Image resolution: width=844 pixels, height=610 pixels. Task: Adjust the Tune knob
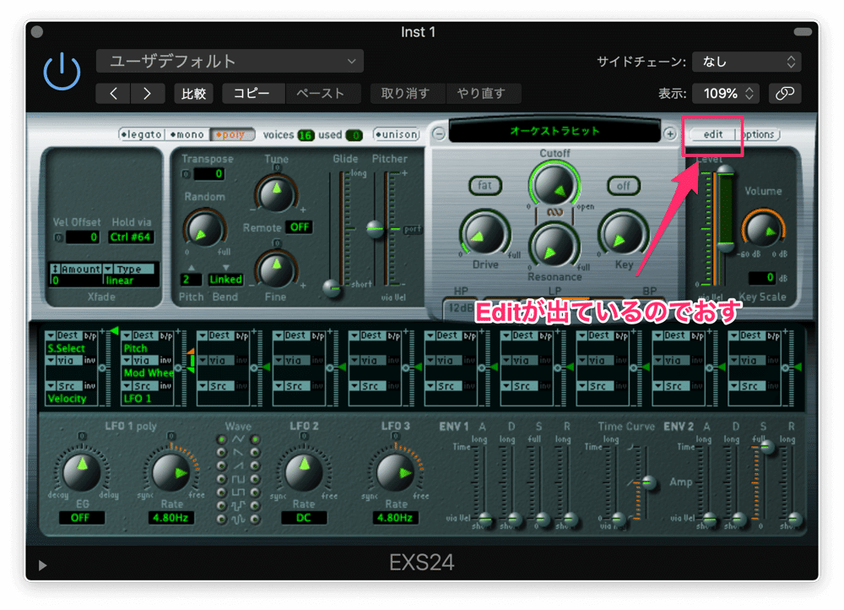coord(276,193)
